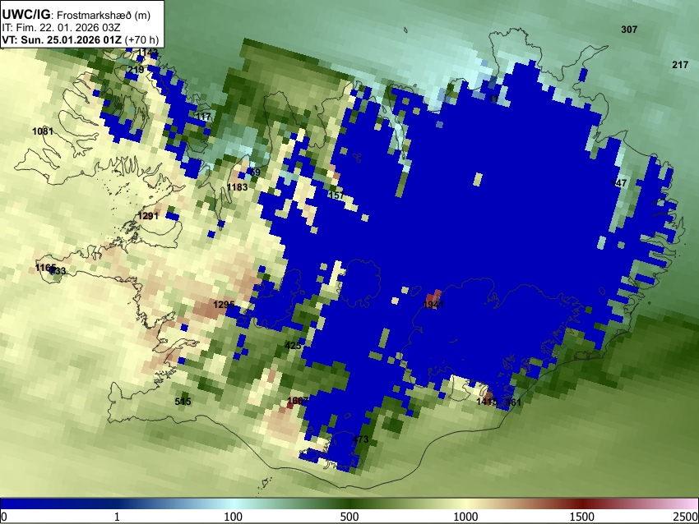Screen dimensions: 699x524
Task: Click the '0' tick label on the color scale
Action: coord(4,517)
